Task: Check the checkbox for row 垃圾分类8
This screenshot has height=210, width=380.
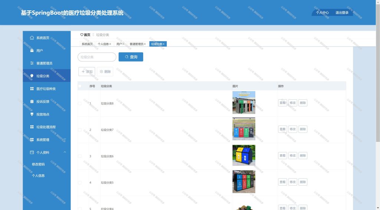Action: click(80, 103)
